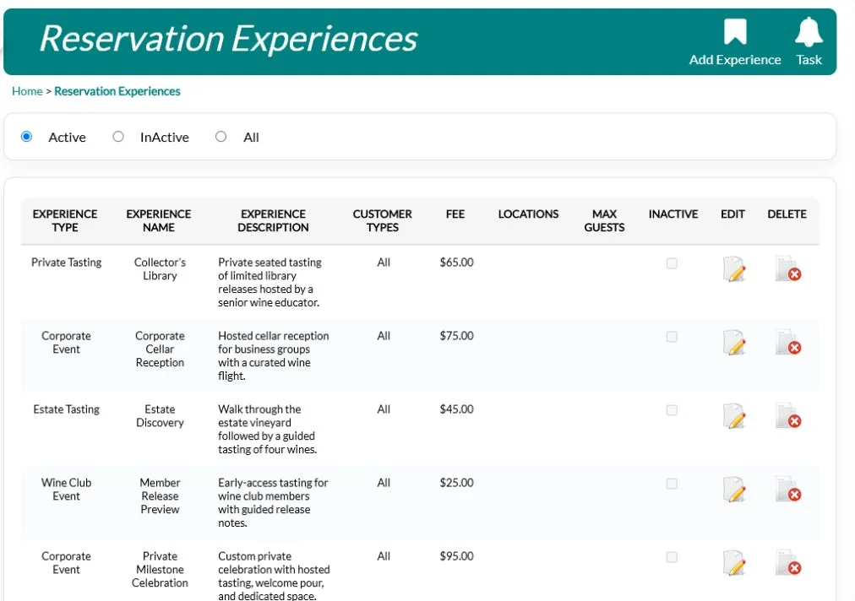Click the Experience Type column header
Screen dimensions: 855x601
65,220
